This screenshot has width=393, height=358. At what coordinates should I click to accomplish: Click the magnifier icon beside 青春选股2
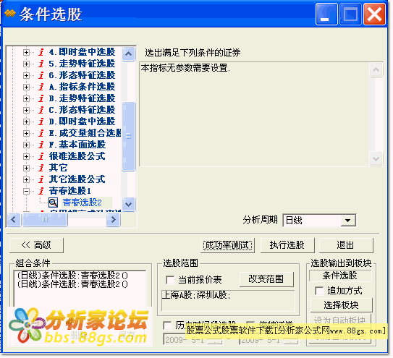pos(53,203)
